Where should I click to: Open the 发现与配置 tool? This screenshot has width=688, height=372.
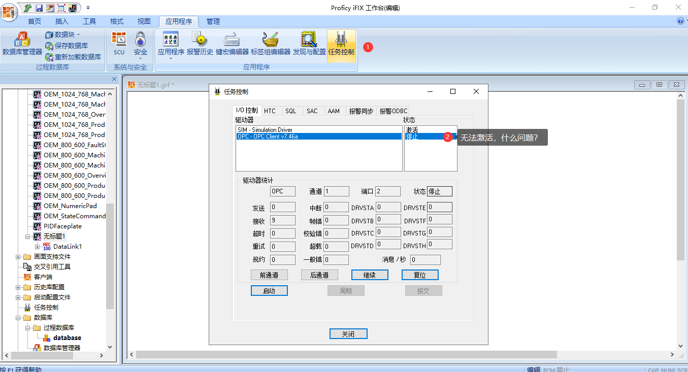pos(309,43)
